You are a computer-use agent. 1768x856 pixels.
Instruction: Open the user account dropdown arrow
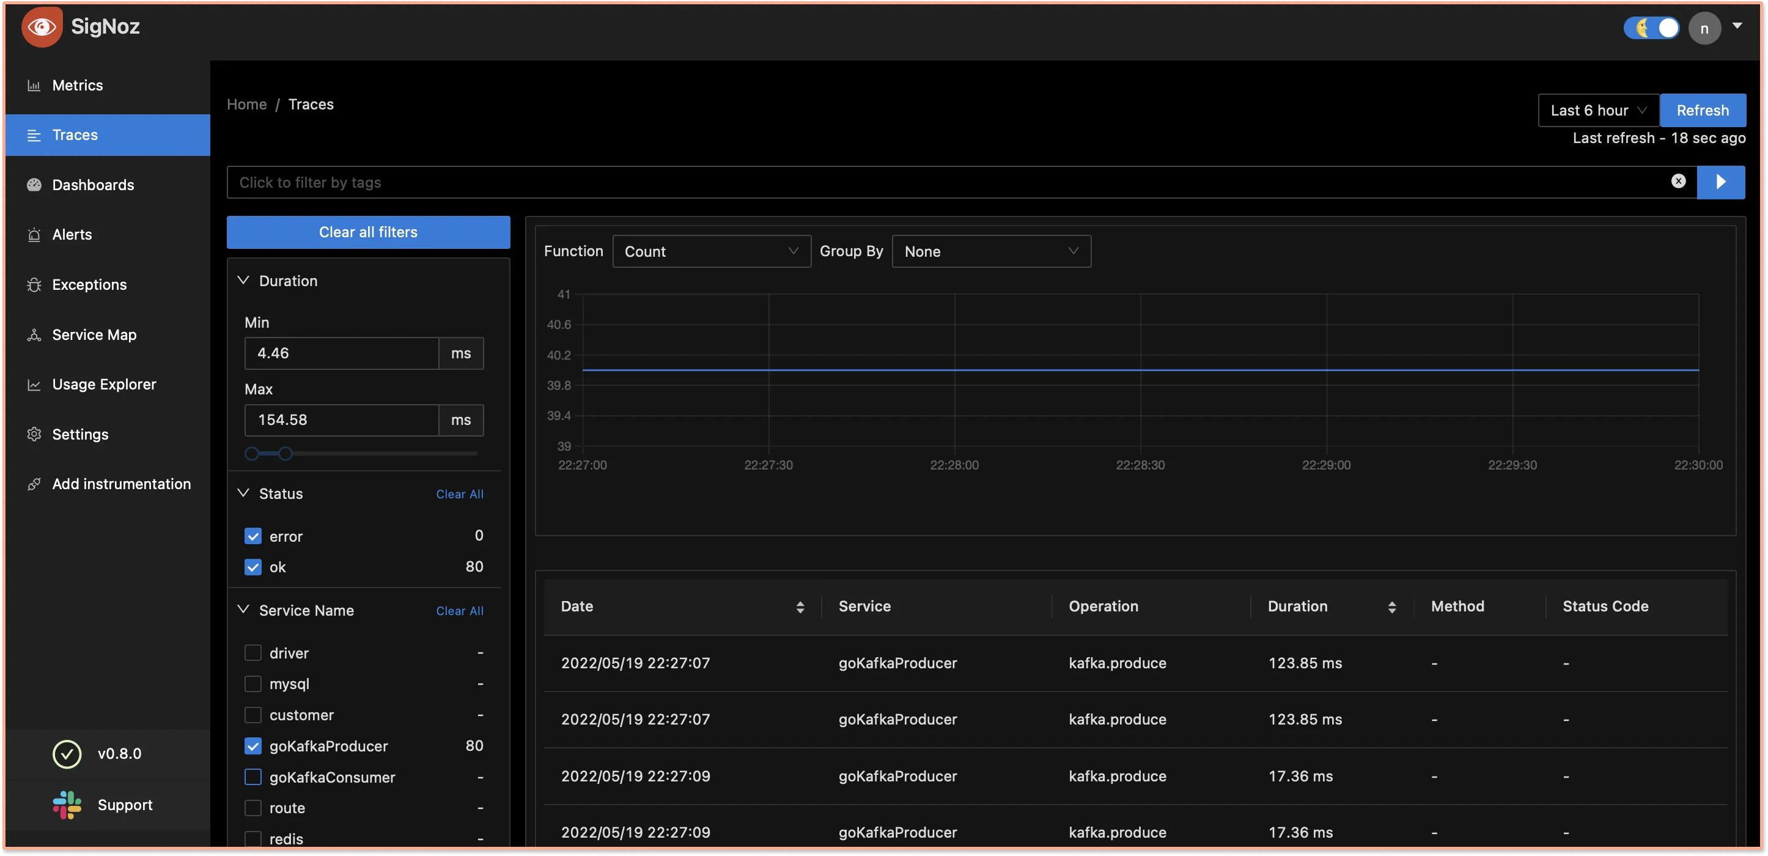[1737, 26]
